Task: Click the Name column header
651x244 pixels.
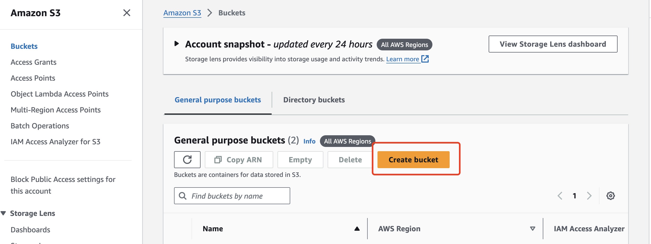Action: click(213, 229)
